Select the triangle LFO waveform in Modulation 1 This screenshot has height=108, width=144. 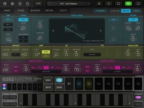[x=46, y=68]
